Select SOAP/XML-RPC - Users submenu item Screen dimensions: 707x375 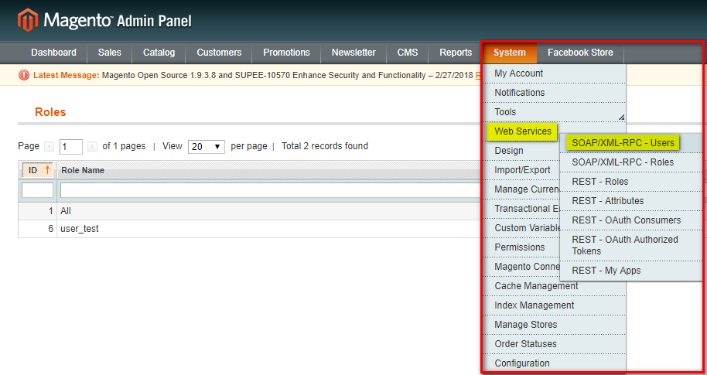coord(623,143)
